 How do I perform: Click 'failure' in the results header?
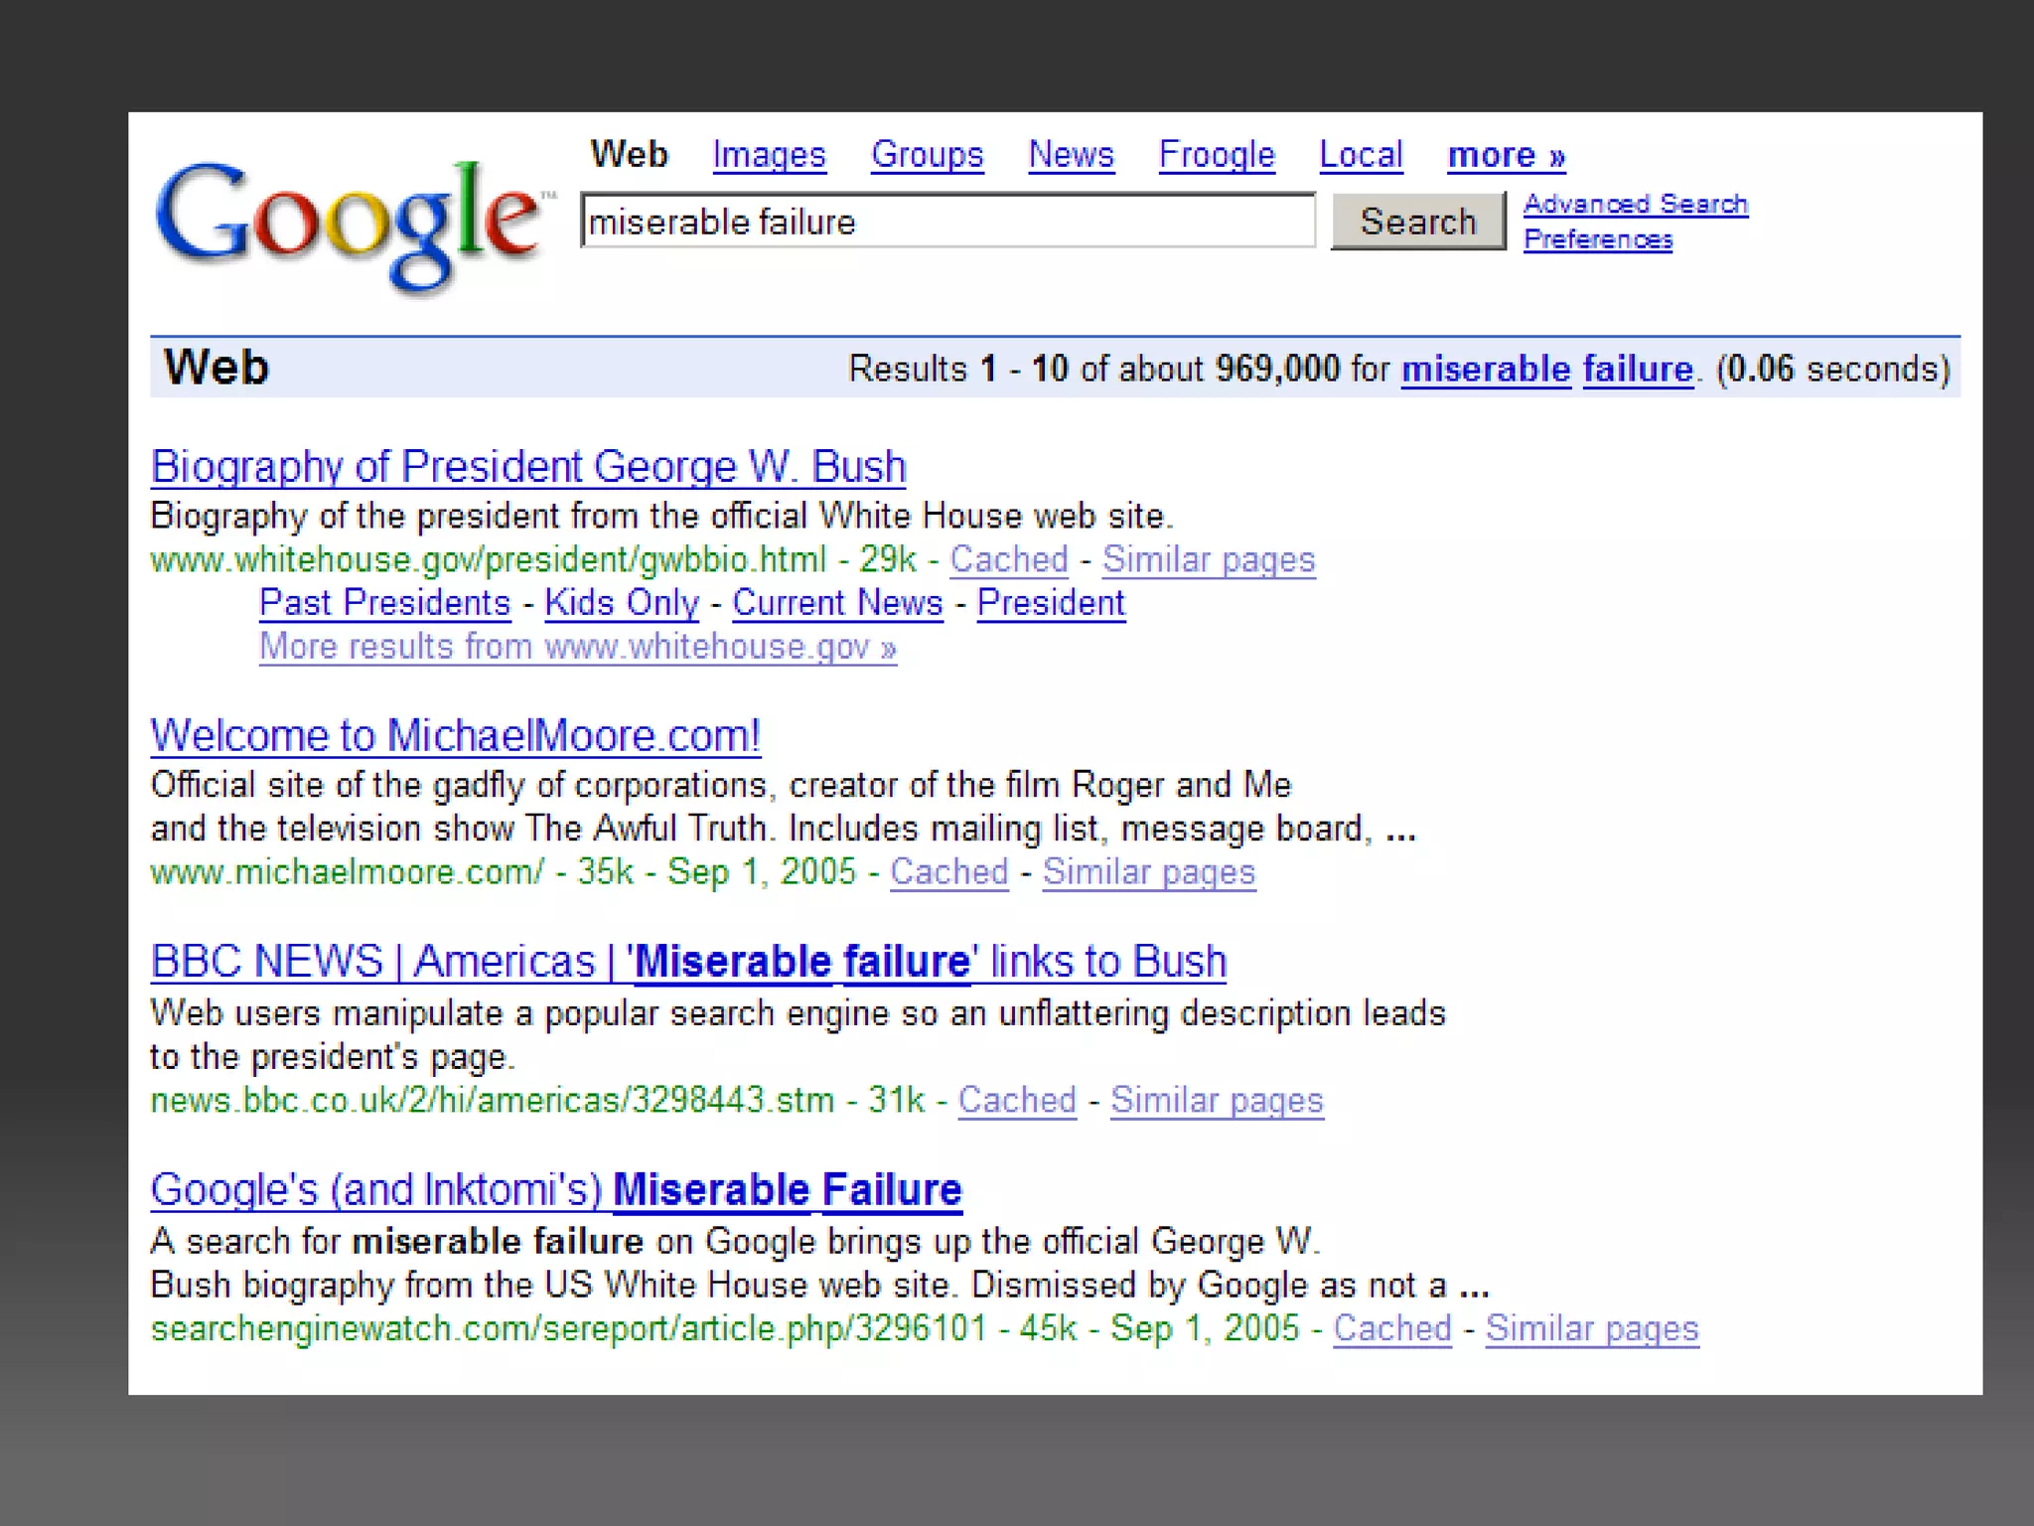point(1637,369)
